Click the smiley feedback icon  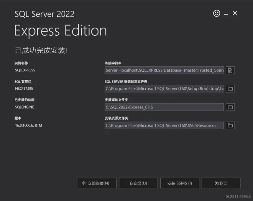click(217, 13)
